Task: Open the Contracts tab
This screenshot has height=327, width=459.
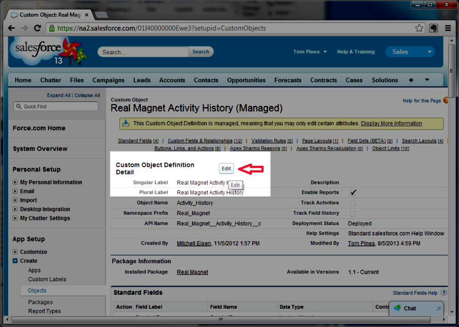Action: [323, 80]
